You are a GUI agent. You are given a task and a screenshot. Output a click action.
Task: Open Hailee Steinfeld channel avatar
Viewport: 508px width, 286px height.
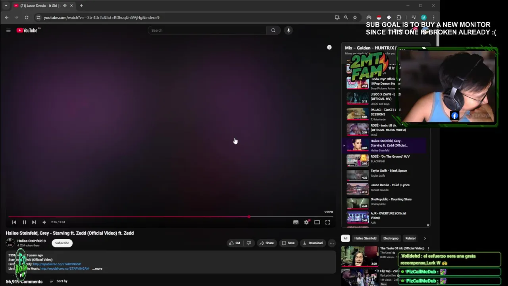tap(10, 243)
